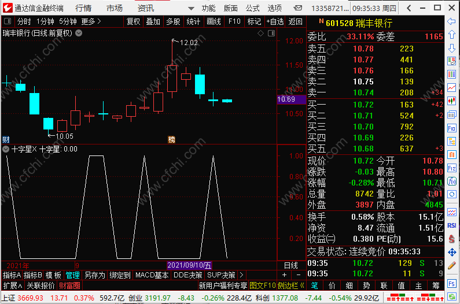Click the F10 sidebar icon

(x=451, y=128)
